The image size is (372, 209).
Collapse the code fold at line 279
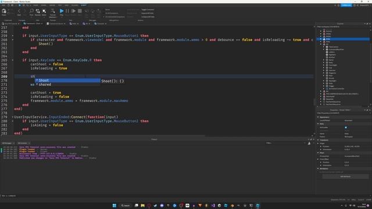tap(13, 117)
